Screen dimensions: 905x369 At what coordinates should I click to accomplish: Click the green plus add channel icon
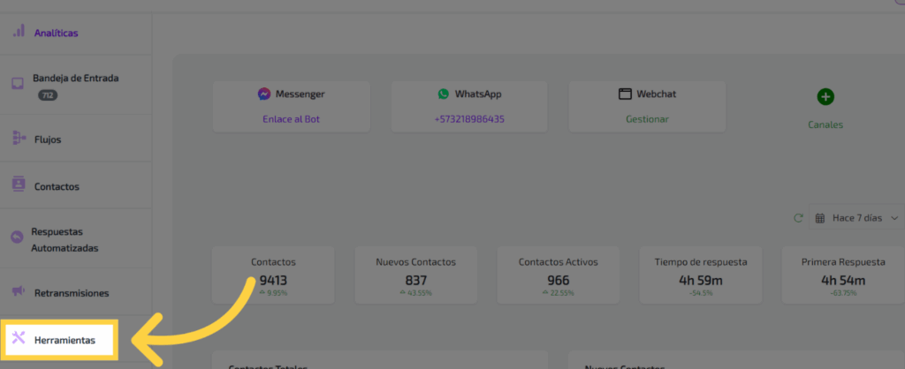pos(825,97)
